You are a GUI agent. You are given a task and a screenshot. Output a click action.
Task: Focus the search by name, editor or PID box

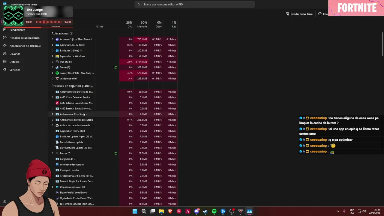pos(194,4)
